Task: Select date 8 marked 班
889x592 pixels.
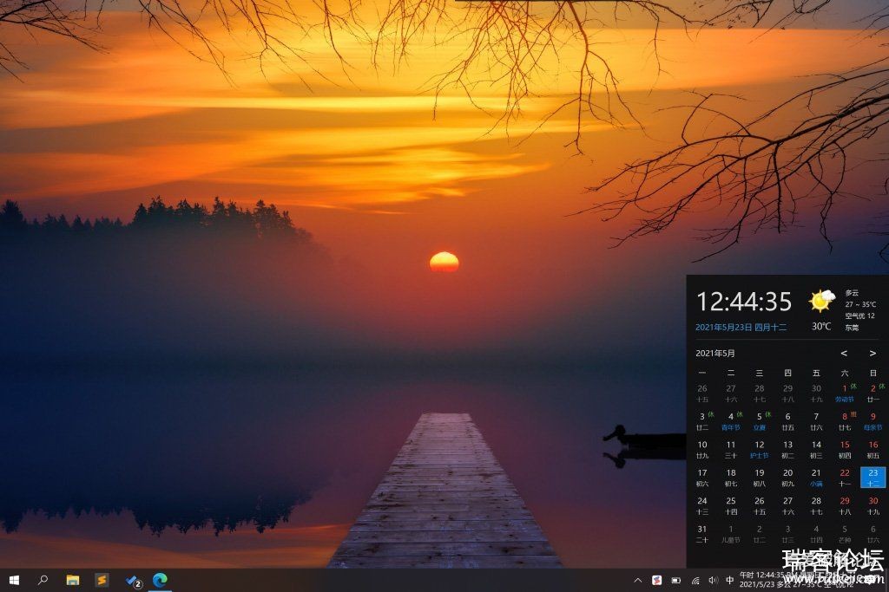Action: pos(844,421)
